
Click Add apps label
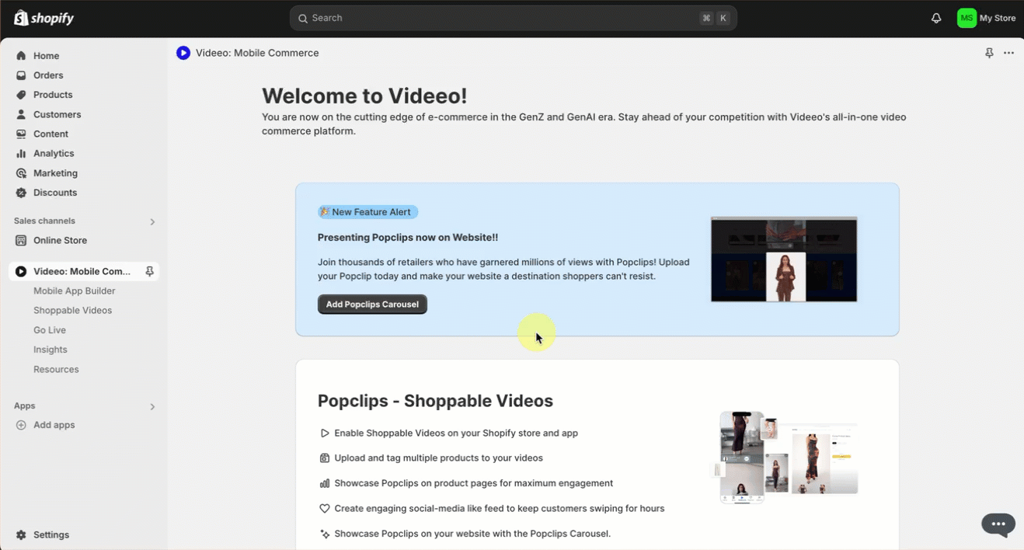pos(54,425)
